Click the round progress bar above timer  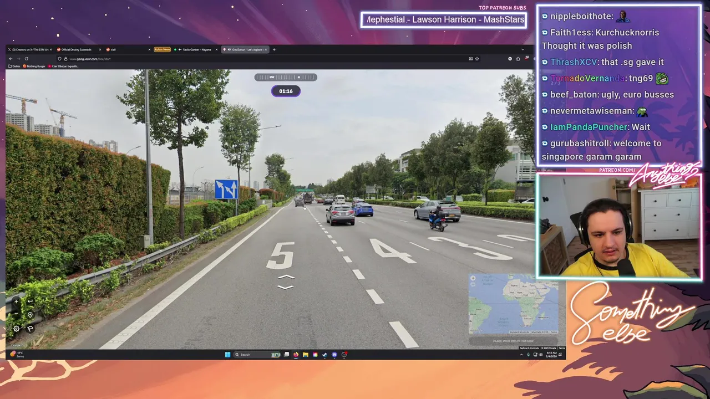pos(286,78)
